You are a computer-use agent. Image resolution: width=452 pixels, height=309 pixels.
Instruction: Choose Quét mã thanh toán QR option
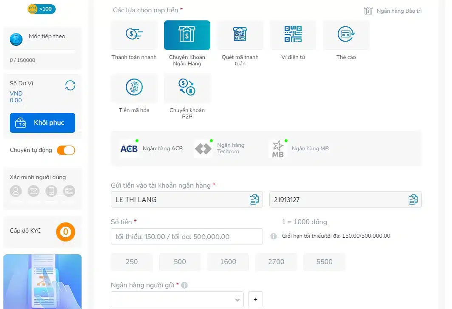coord(240,35)
